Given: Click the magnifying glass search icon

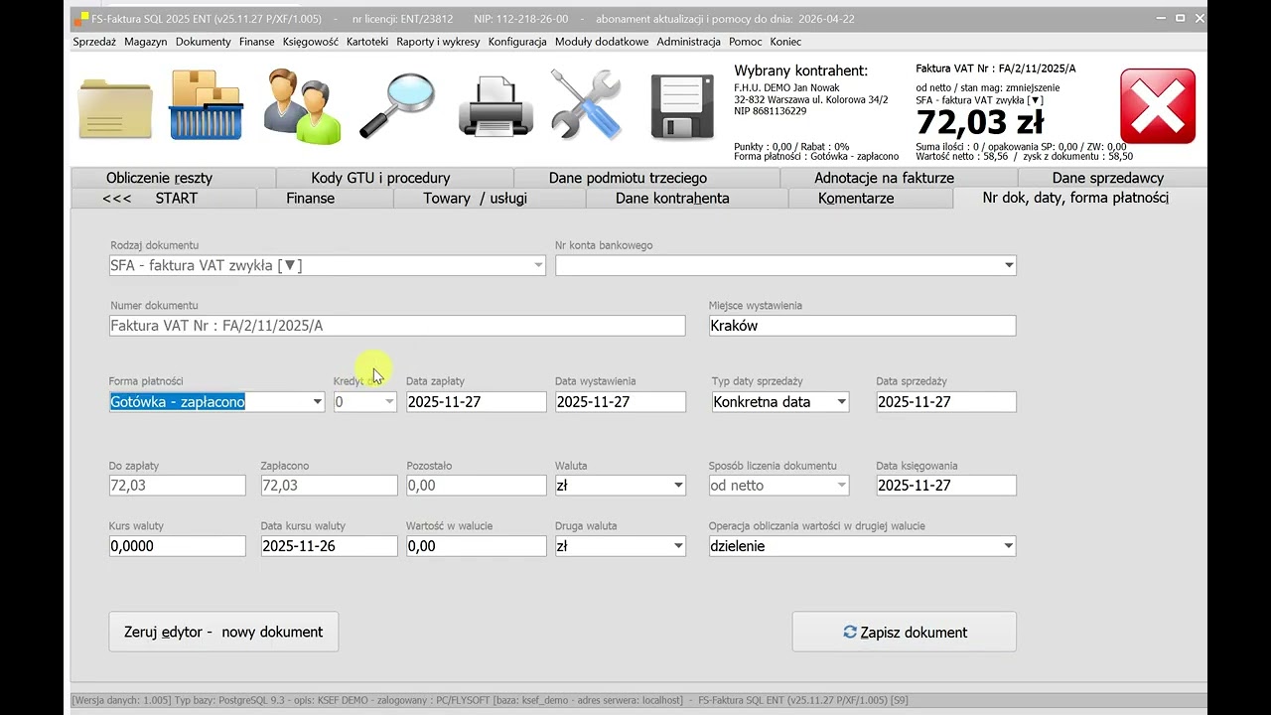Looking at the screenshot, I should pyautogui.click(x=397, y=105).
